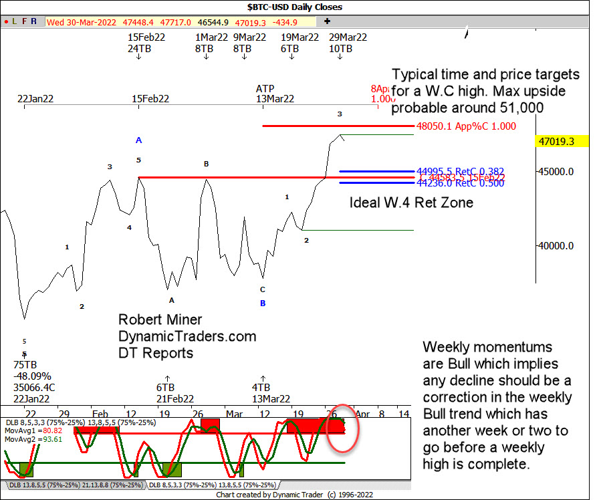Click the blue wave A label
This screenshot has width=595, height=500.
tap(139, 140)
